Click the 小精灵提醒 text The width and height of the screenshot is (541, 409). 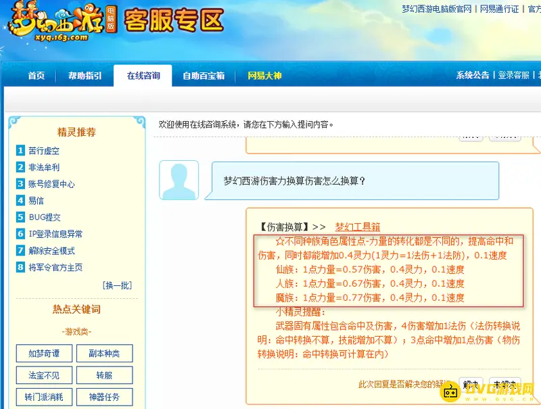pos(300,312)
